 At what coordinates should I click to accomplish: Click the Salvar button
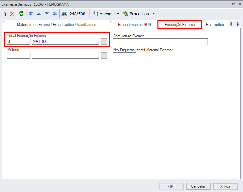pos(225,186)
